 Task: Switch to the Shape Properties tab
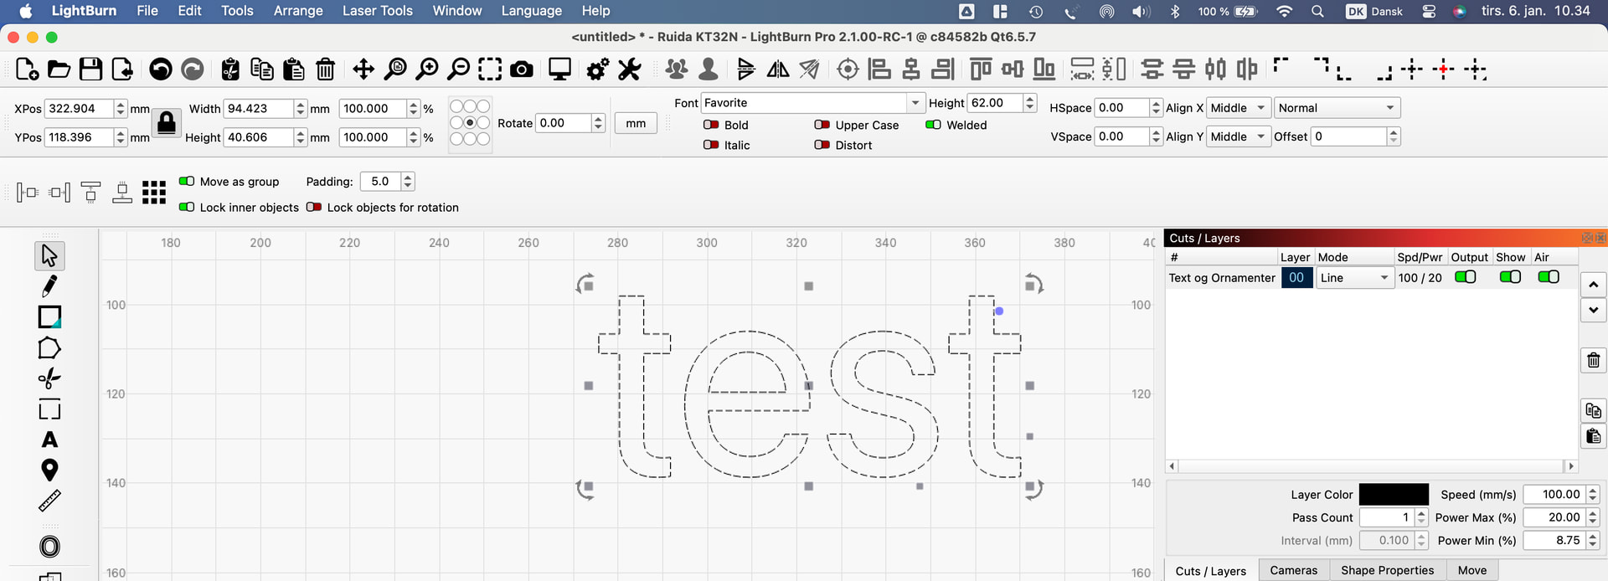tap(1387, 570)
